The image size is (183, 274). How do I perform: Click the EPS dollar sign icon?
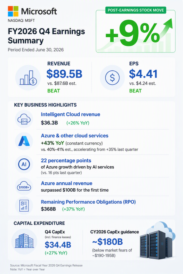tap(112, 77)
